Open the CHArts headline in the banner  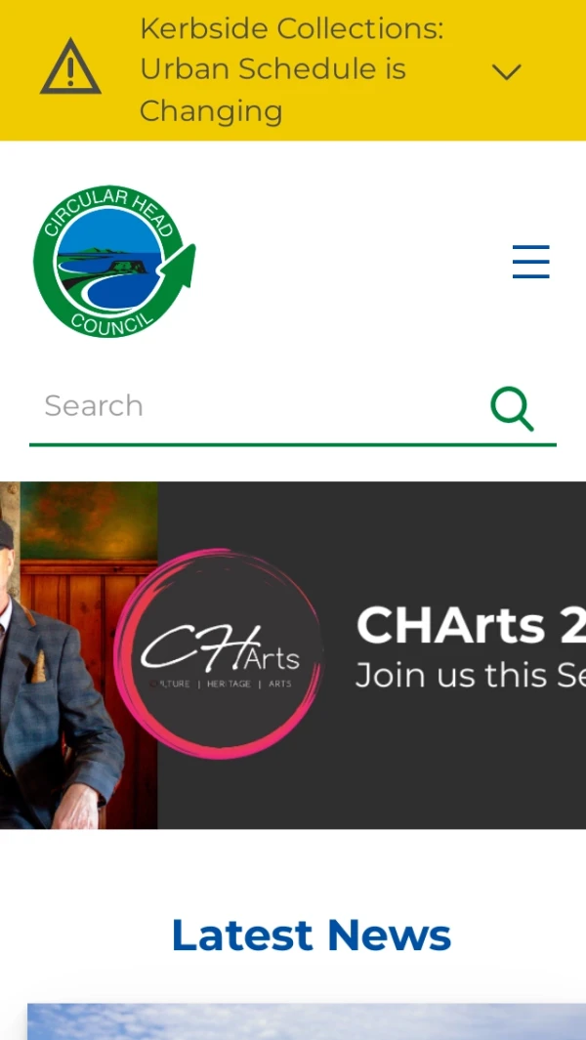pyautogui.click(x=471, y=625)
